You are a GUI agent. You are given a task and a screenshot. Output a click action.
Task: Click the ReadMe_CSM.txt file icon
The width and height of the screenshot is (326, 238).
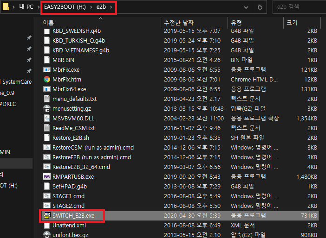click(x=47, y=128)
